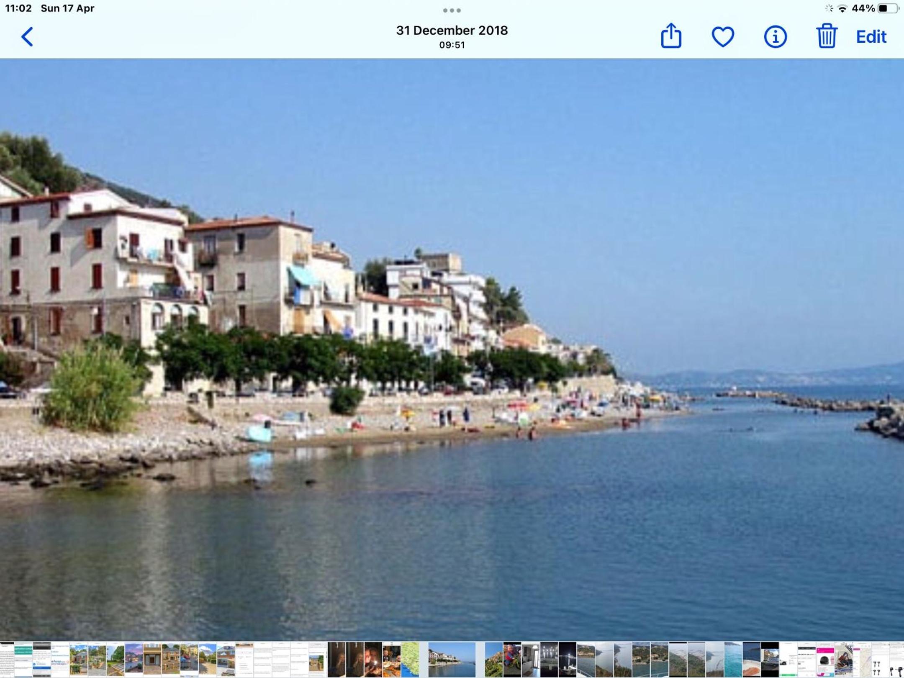This screenshot has width=904, height=678.
Task: Tap the main seaside village photo
Action: pos(452,349)
